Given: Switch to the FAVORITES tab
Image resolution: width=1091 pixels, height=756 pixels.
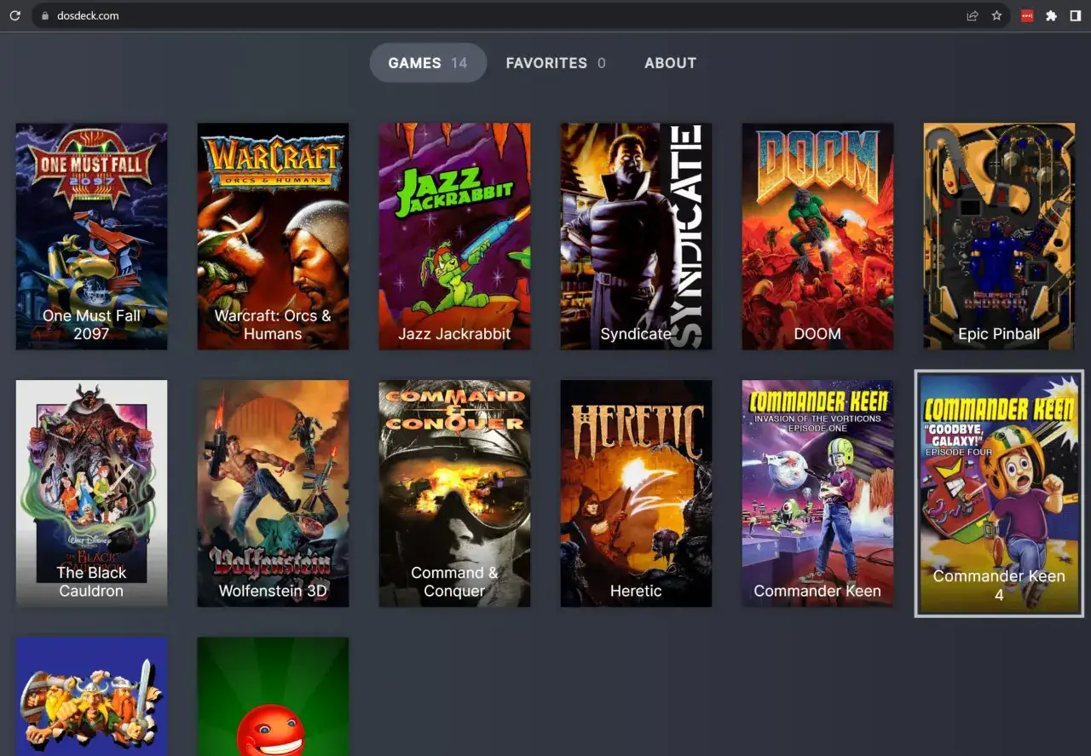Looking at the screenshot, I should click(x=556, y=63).
